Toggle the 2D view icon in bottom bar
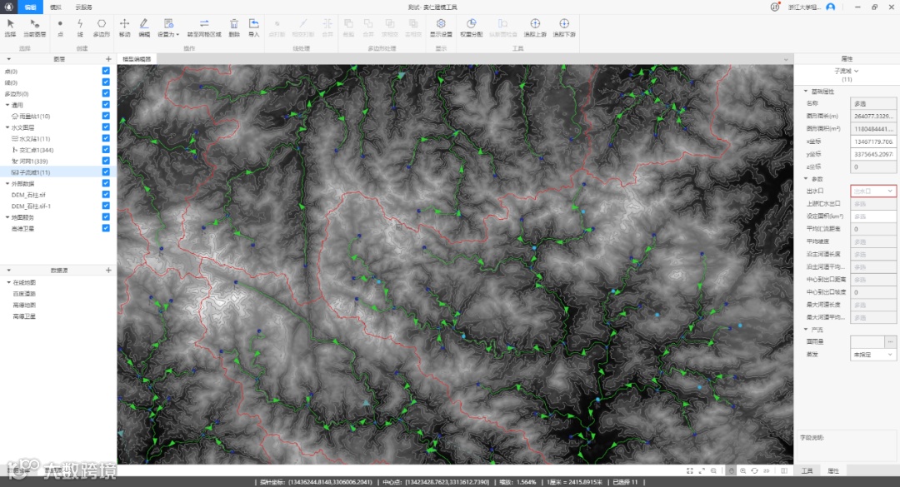 coord(767,470)
